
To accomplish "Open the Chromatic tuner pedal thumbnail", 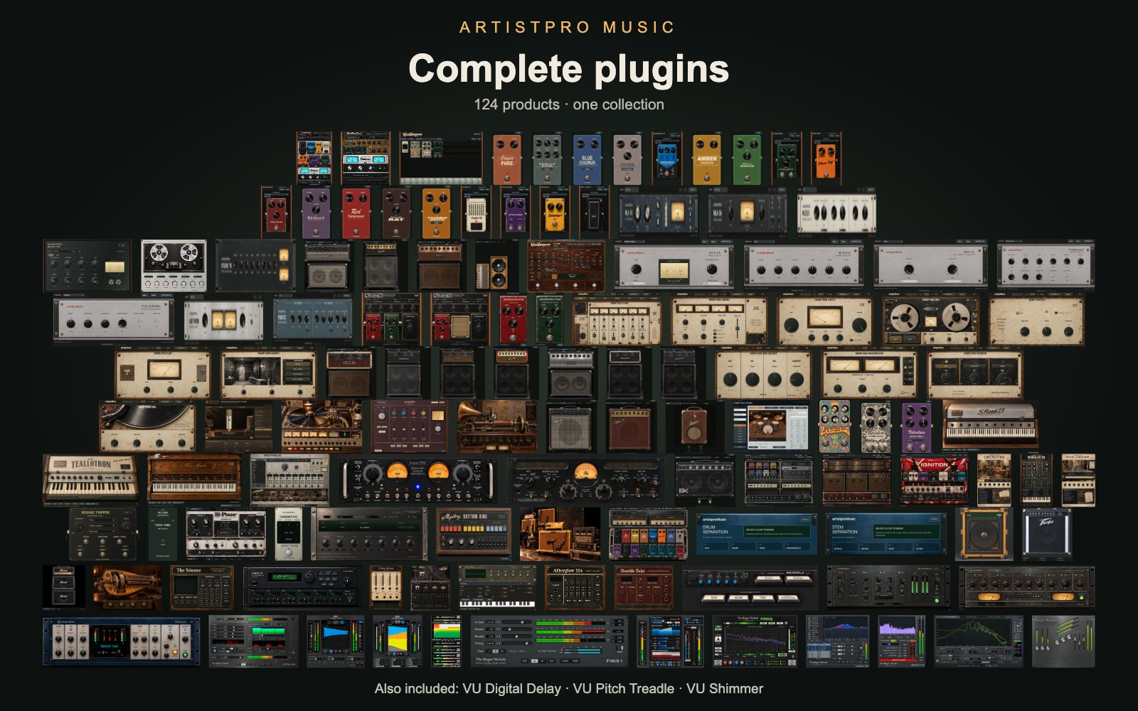I will click(288, 533).
